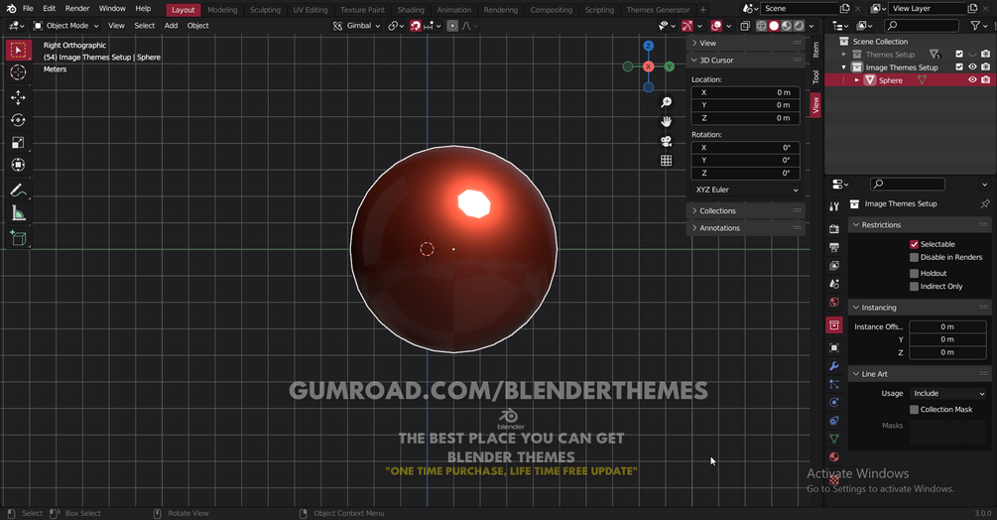Switch to the Shading workspace tab
997x520 pixels.
411,10
